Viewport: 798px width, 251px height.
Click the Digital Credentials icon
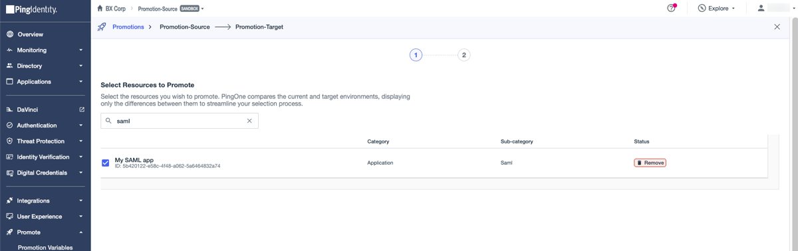(x=9, y=173)
